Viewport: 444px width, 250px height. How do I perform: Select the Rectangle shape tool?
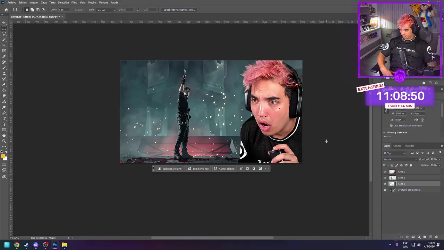click(x=4, y=130)
